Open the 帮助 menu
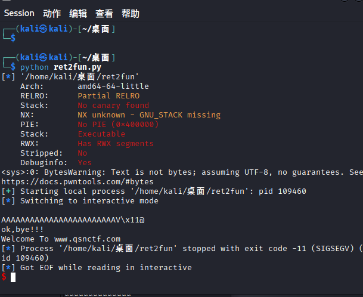The height and width of the screenshot is (297, 363). 130,13
